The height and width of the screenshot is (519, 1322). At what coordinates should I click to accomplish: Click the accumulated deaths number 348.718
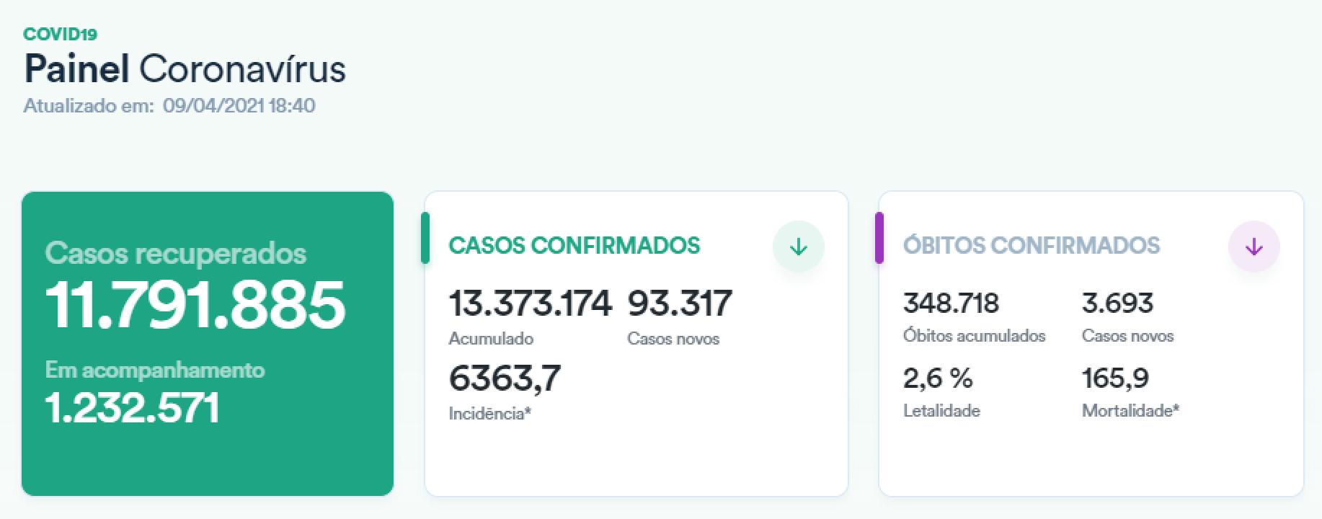[x=951, y=303]
